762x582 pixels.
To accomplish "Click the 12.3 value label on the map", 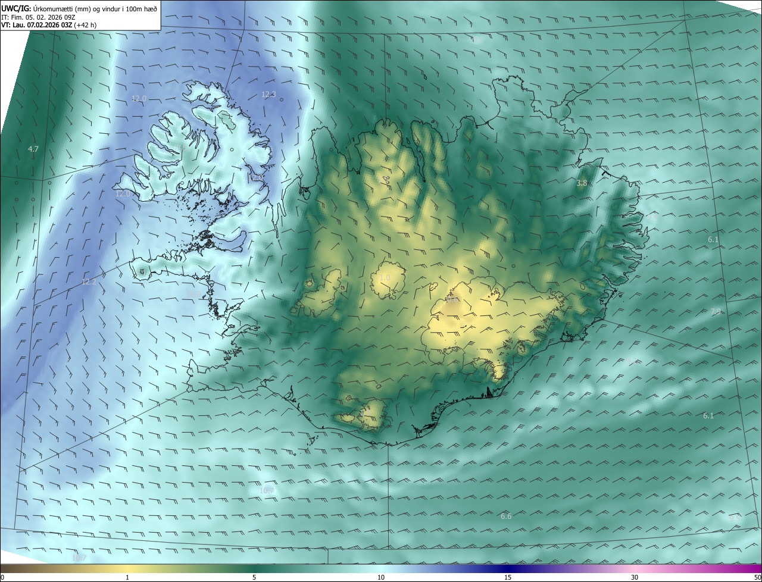I will (x=268, y=95).
